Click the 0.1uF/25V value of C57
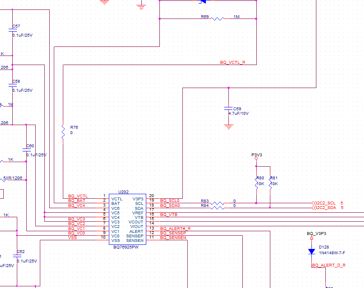 [23, 35]
